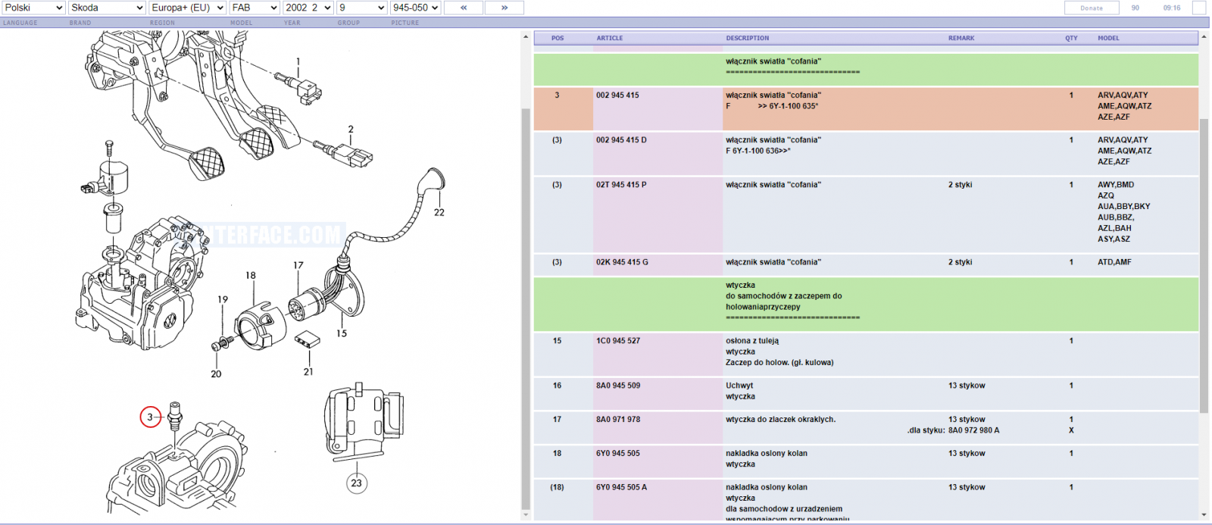
Task: Click description 'wtyczka do zlaczek okraklych.'
Action: [781, 419]
